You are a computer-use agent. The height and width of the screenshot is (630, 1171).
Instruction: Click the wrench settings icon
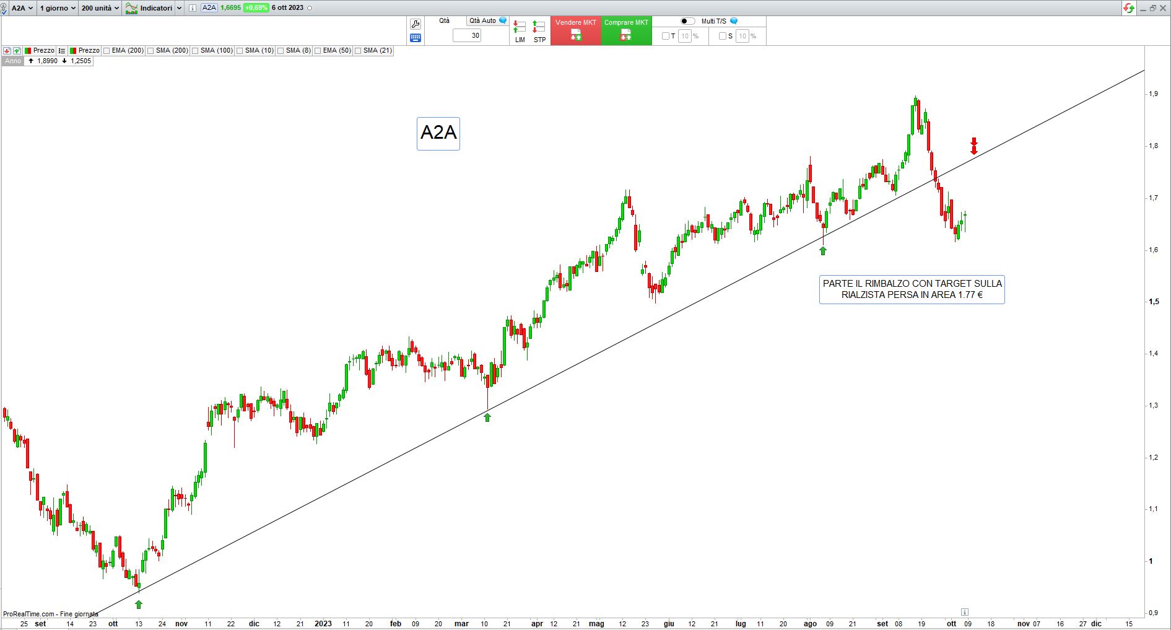coord(416,24)
